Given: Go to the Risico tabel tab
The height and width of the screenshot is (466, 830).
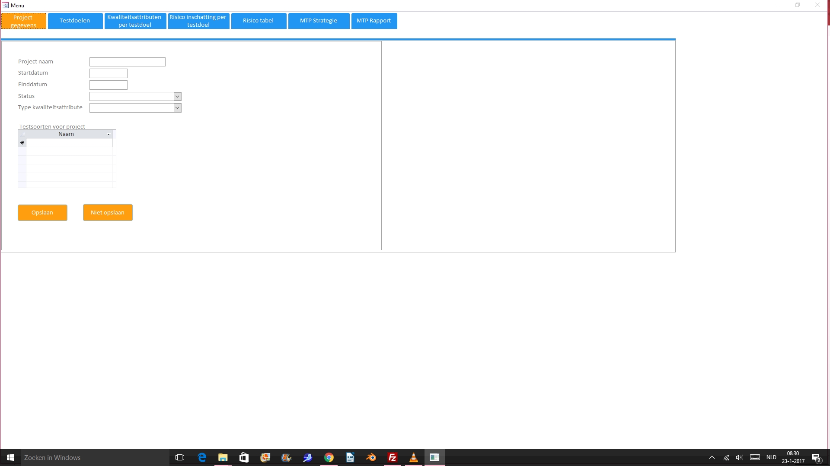Looking at the screenshot, I should (x=259, y=21).
